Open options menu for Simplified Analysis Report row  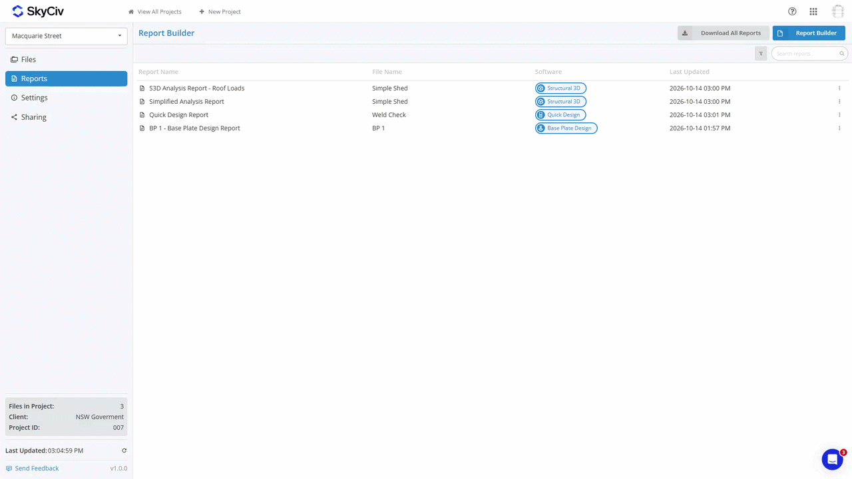(x=839, y=101)
